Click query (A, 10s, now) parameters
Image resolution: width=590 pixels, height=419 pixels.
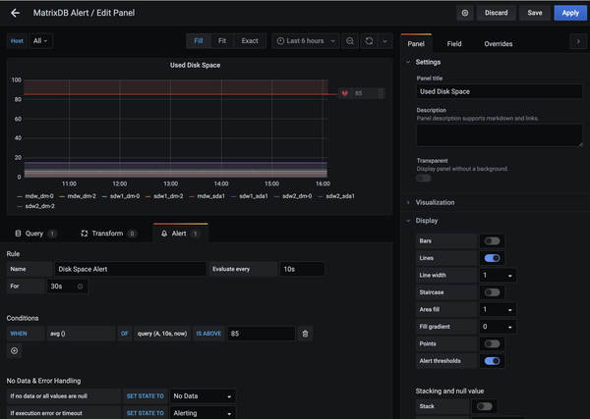point(162,334)
